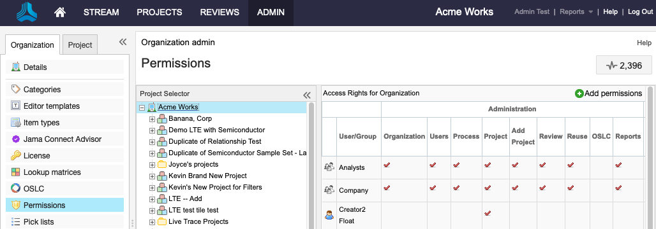Toggle Company Review permission checkmark

(542, 188)
